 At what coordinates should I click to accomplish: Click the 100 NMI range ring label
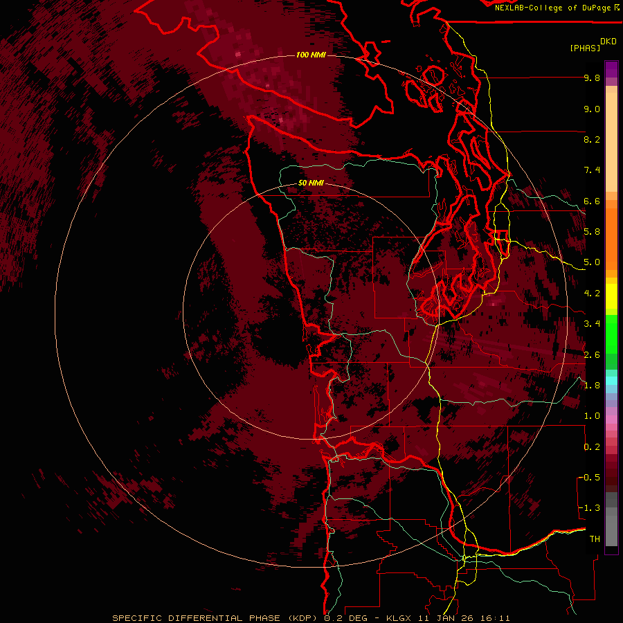[x=311, y=55]
